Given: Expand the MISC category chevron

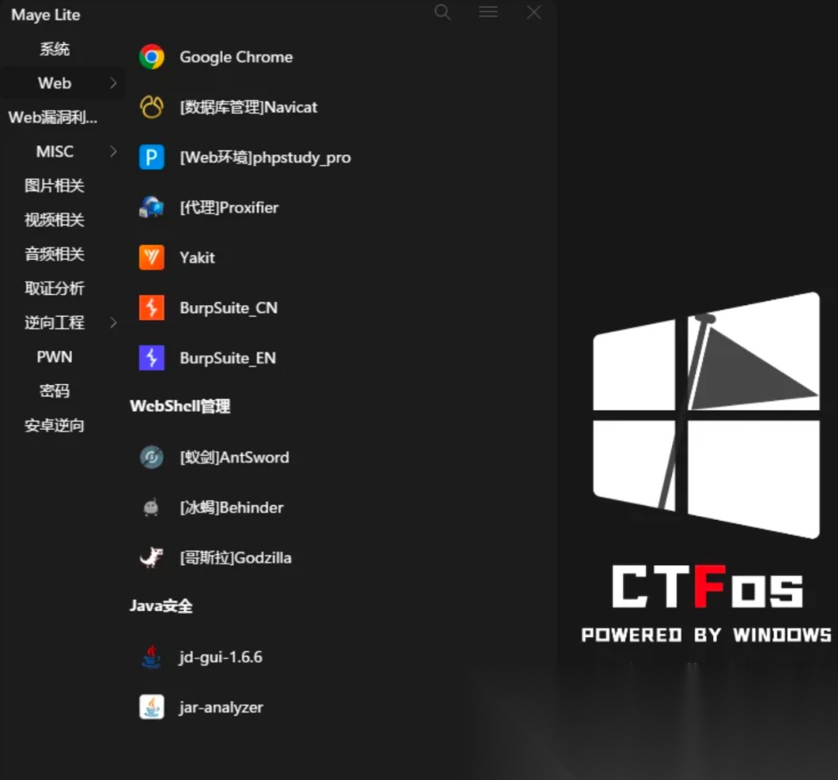Looking at the screenshot, I should (x=113, y=151).
